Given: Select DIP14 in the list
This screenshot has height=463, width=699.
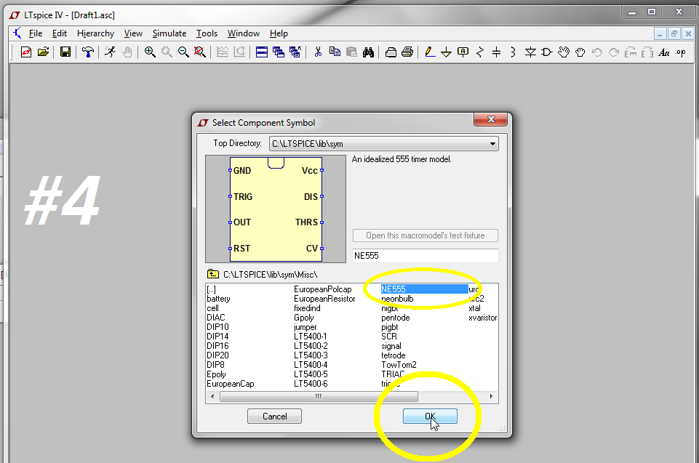Looking at the screenshot, I should pyautogui.click(x=217, y=337).
